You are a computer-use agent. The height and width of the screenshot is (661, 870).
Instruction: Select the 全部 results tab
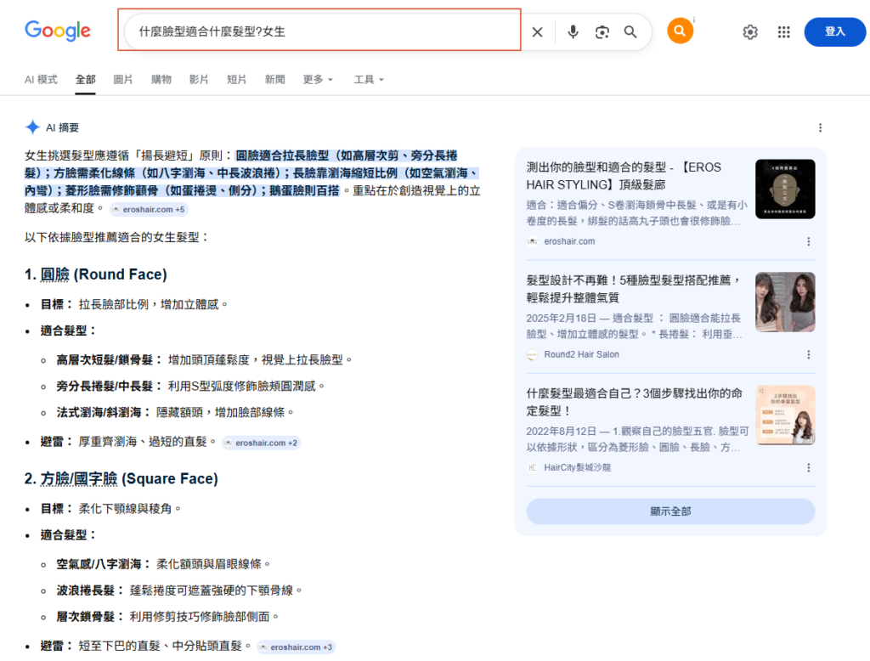[x=86, y=79]
